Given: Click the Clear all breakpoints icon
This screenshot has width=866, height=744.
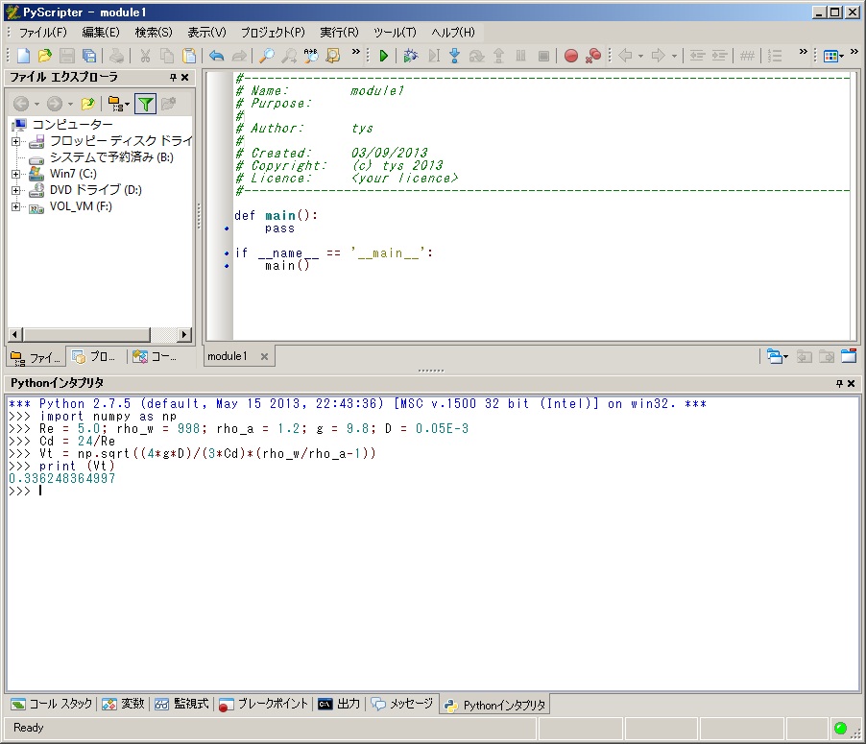Looking at the screenshot, I should click(x=593, y=56).
